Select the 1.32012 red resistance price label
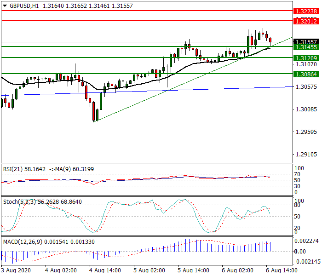 306,21
